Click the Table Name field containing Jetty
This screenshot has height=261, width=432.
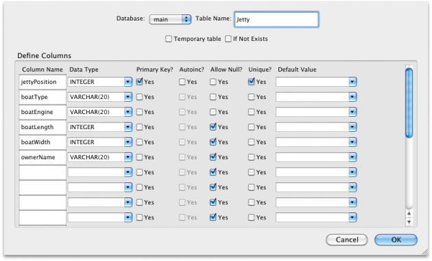pyautogui.click(x=276, y=19)
